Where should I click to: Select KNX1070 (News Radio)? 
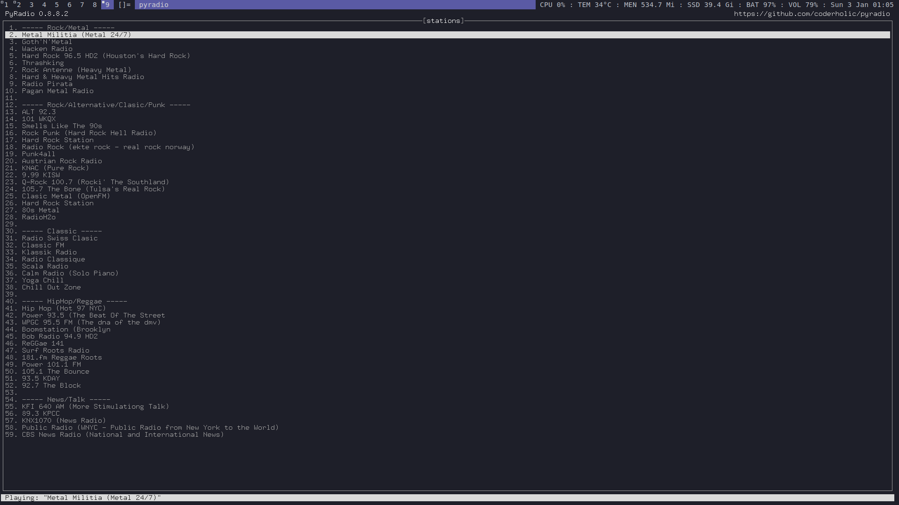[64, 420]
